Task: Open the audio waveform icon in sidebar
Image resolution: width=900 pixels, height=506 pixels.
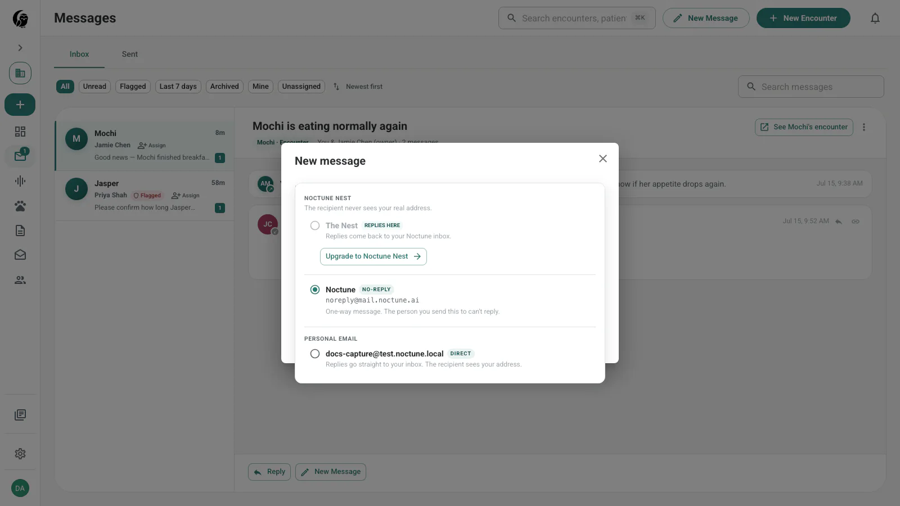Action: click(20, 181)
